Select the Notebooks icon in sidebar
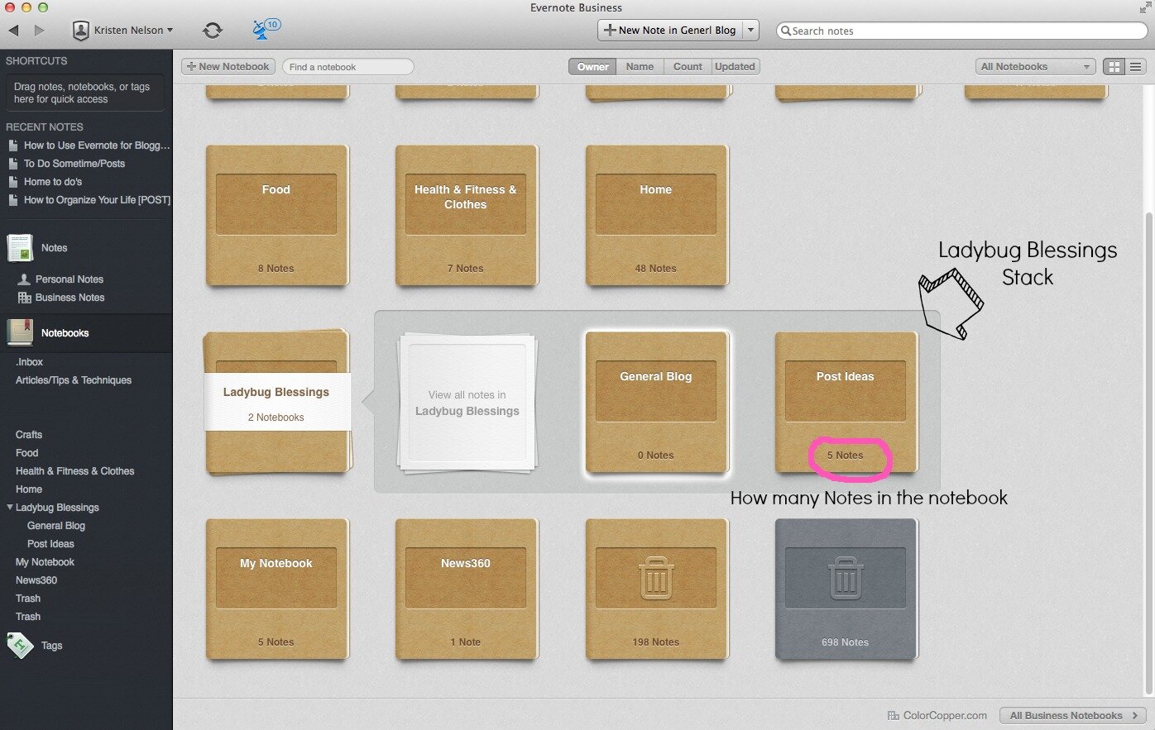The image size is (1155, 730). click(20, 332)
